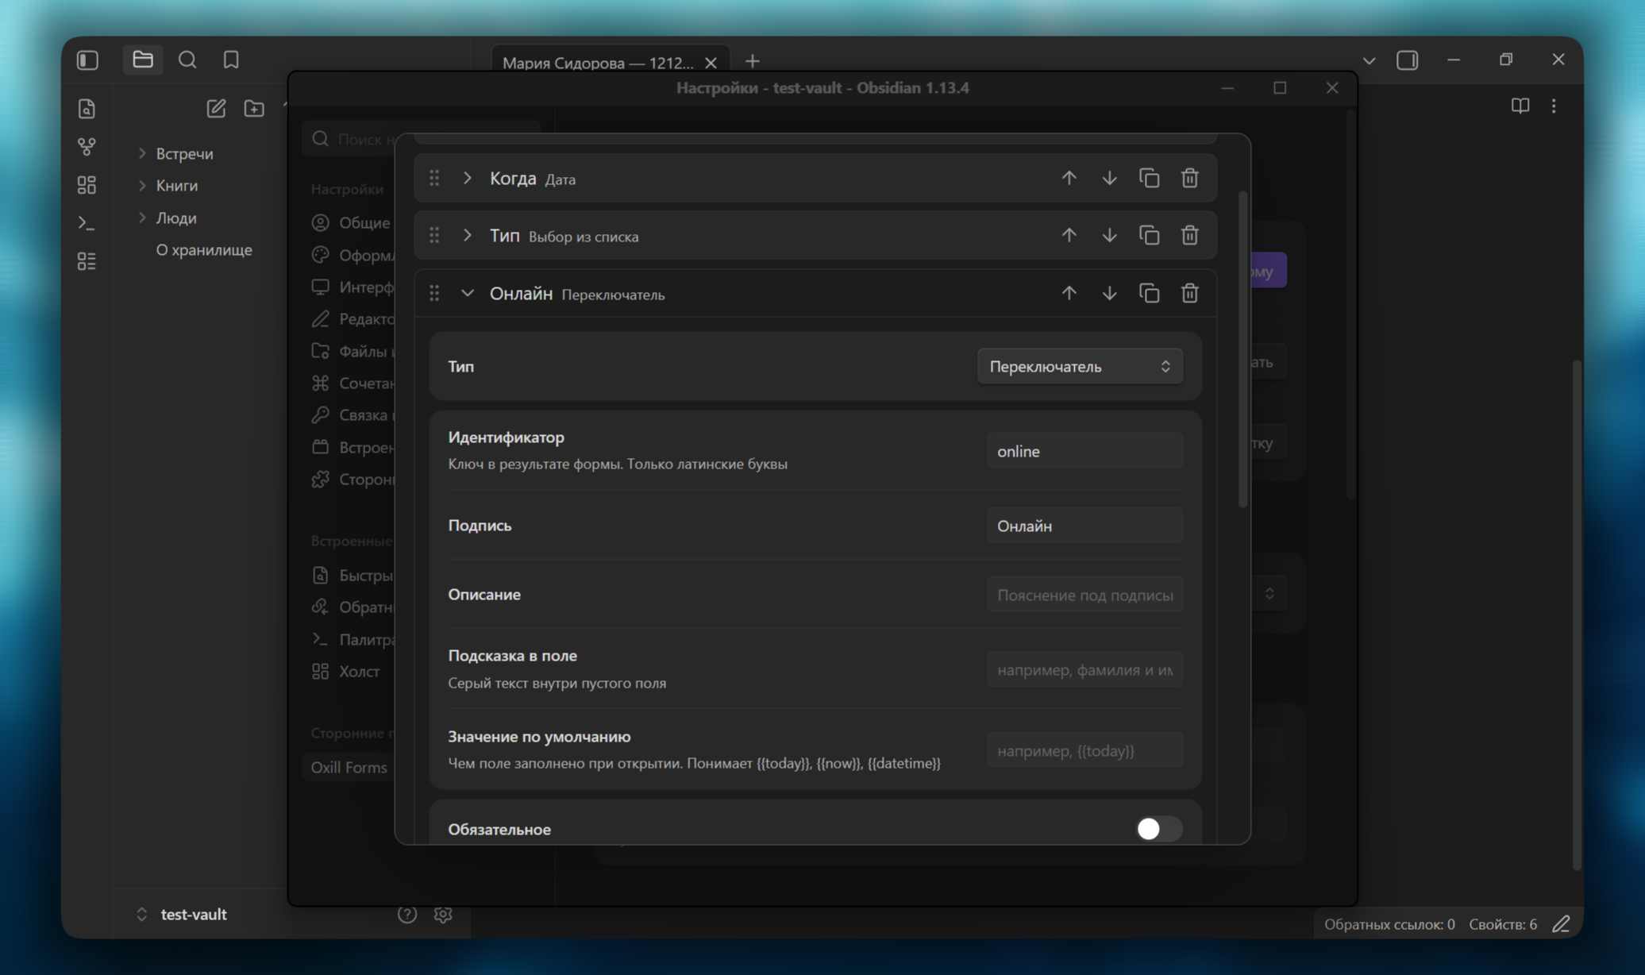Open the Тип dropdown showing Переключатель

coord(1080,366)
